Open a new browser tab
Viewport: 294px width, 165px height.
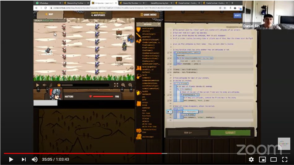[232, 3]
